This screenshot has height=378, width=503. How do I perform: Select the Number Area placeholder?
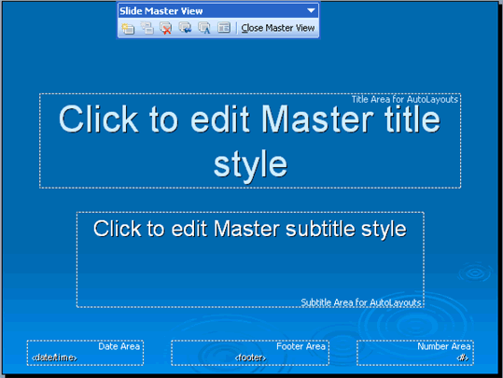[414, 353]
